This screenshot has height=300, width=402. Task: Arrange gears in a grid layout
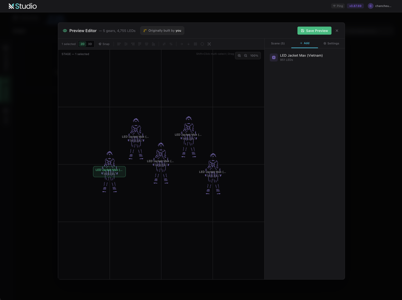[x=195, y=44]
